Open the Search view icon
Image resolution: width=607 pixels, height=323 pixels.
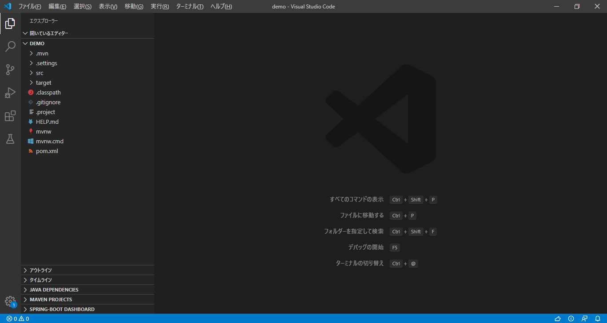click(10, 47)
